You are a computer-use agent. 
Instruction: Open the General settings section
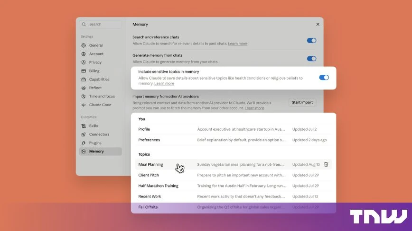click(x=100, y=45)
